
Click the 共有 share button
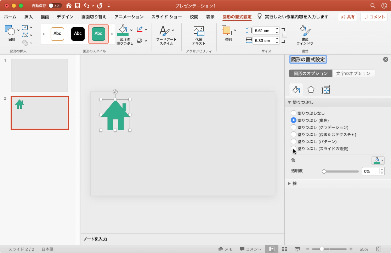tap(347, 17)
